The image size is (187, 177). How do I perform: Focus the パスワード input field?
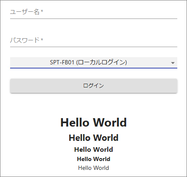click(94, 40)
